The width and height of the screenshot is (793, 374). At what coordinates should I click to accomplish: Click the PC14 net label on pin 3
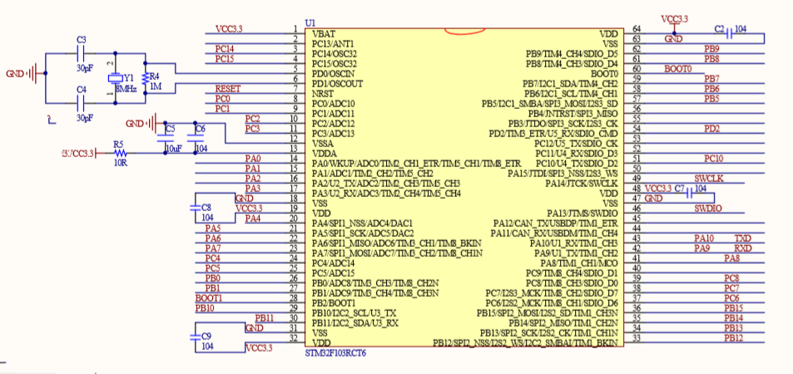pyautogui.click(x=225, y=49)
